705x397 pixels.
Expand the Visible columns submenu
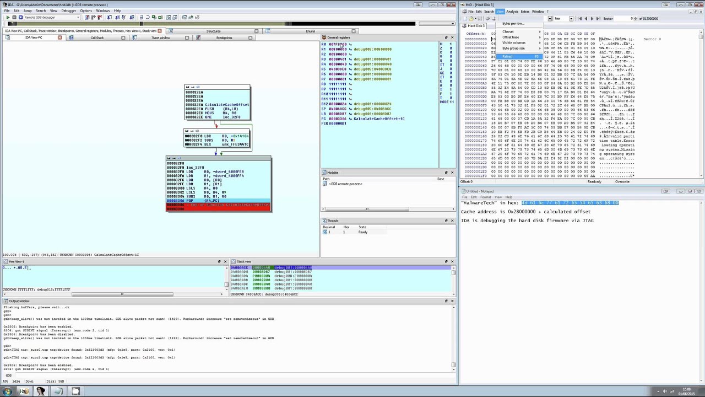tap(519, 42)
